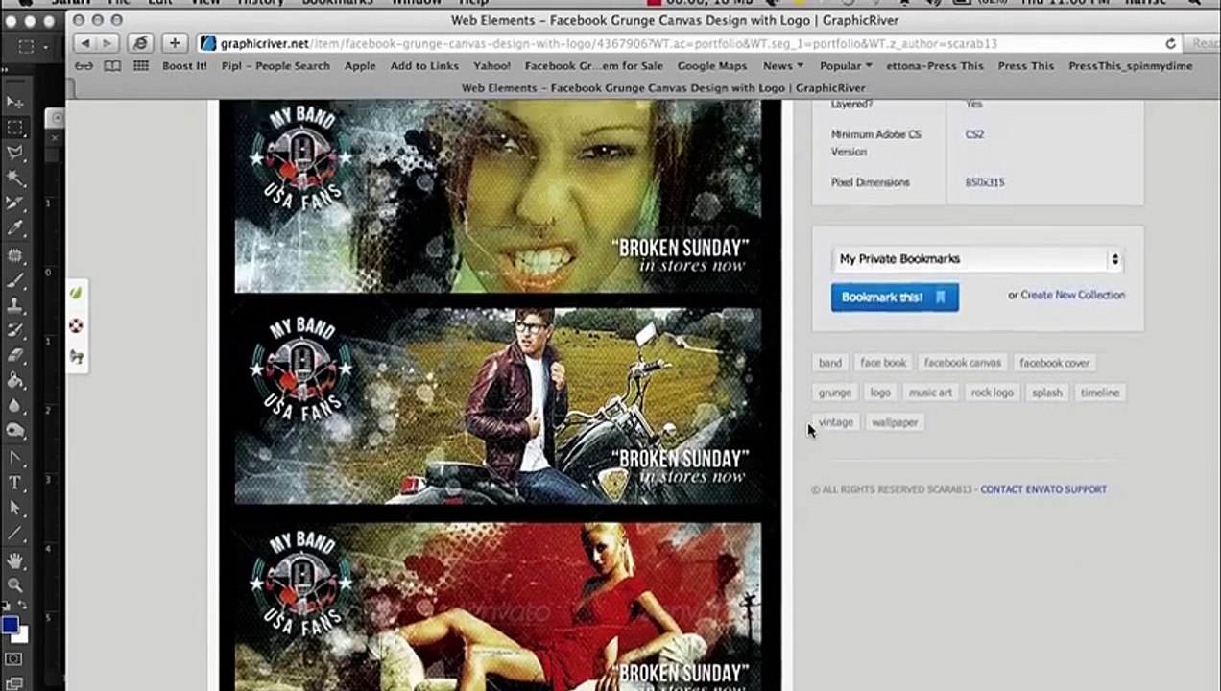The image size is (1221, 691).
Task: Select the Hand tool
Action: [x=14, y=560]
